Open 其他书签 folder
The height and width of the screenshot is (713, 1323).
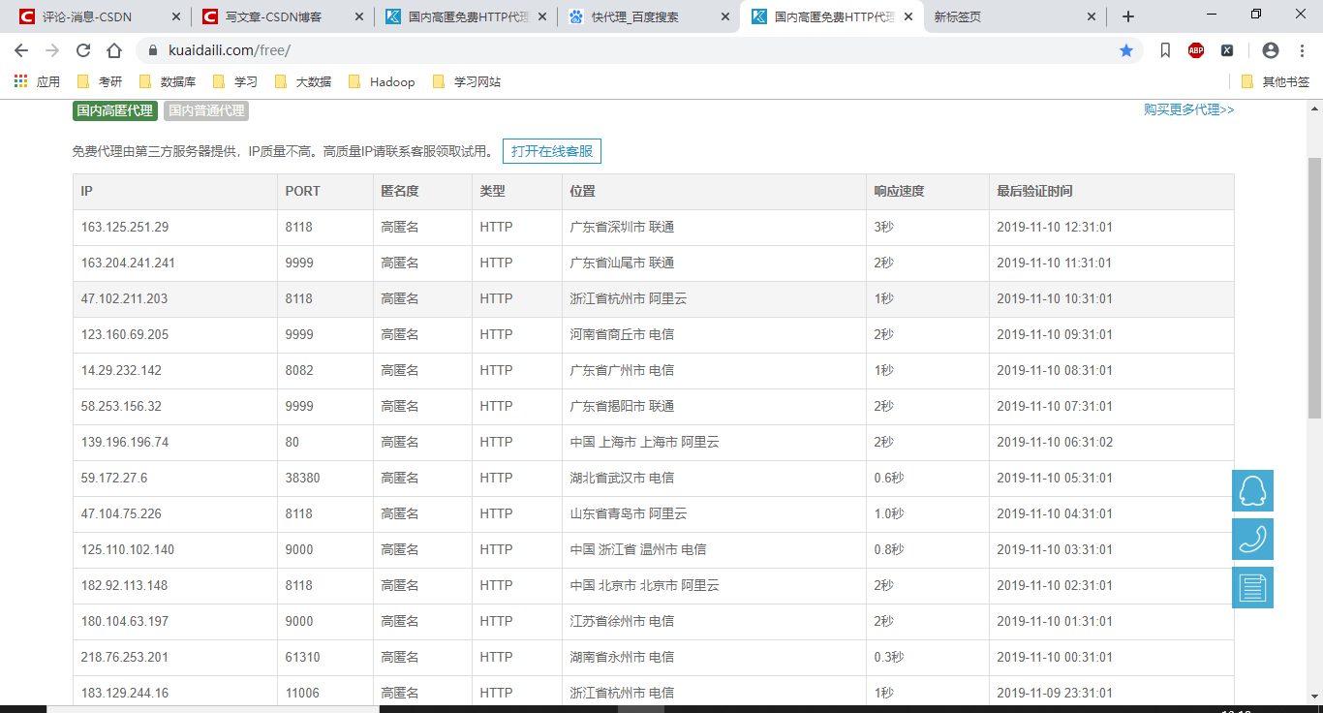click(1276, 81)
